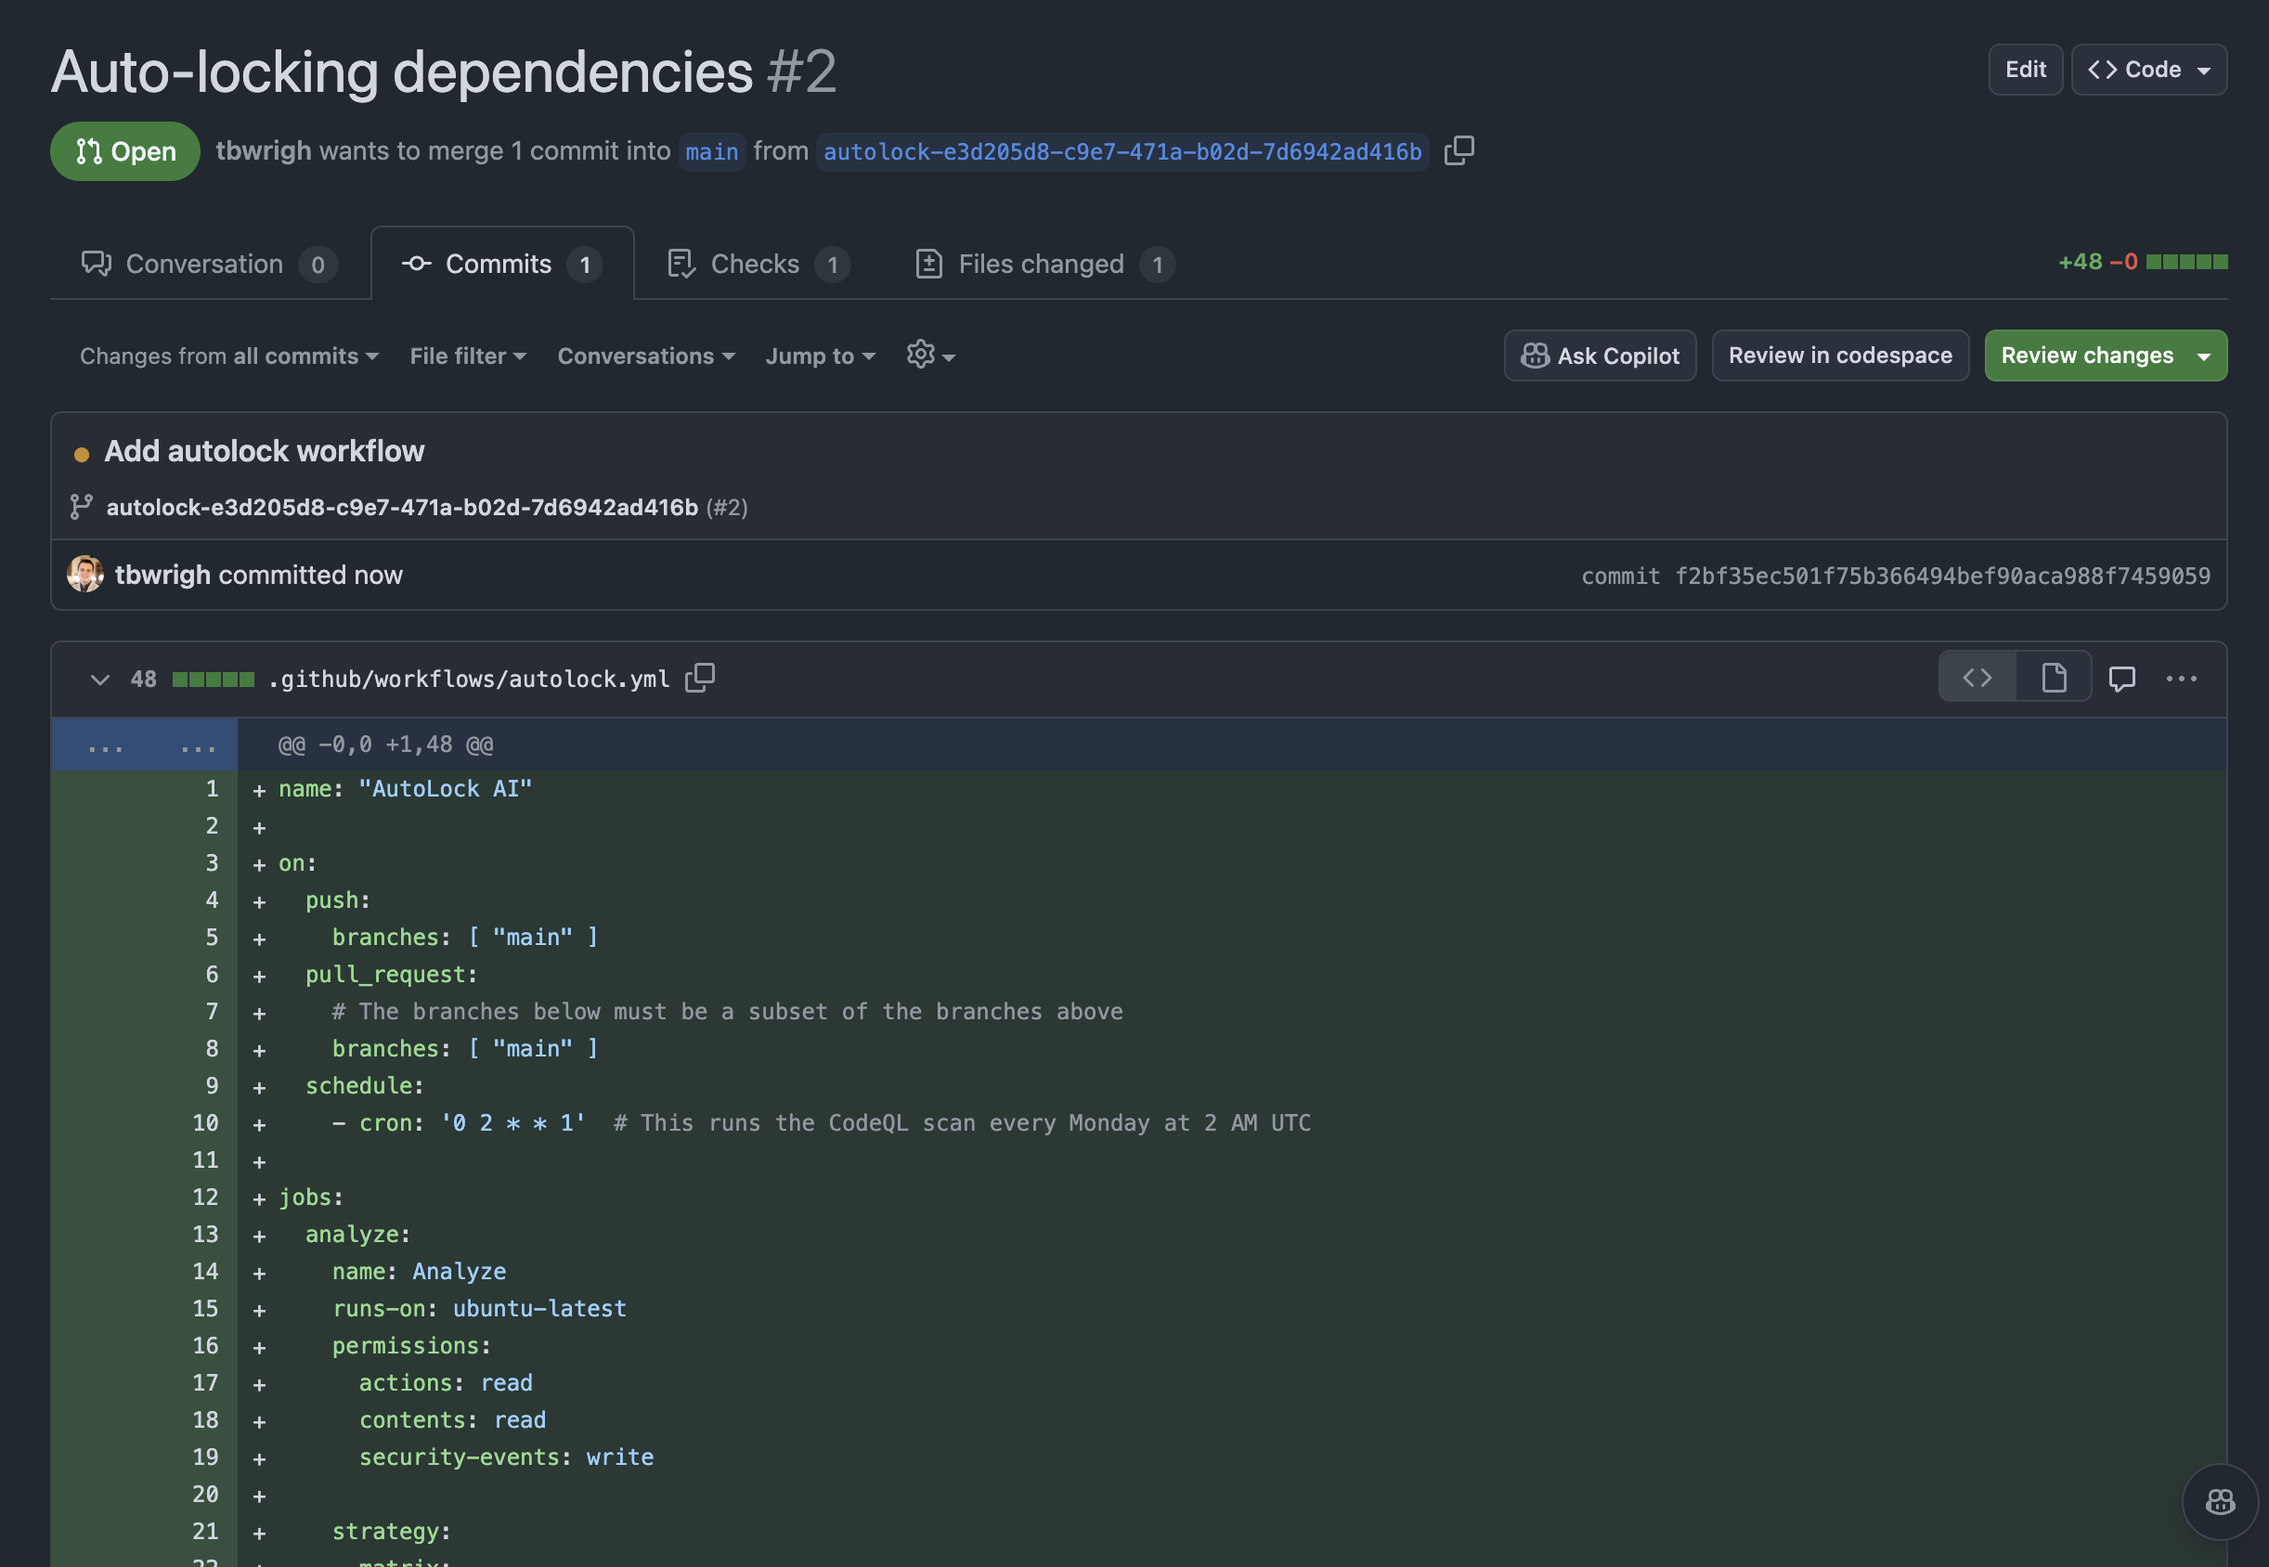This screenshot has width=2269, height=1567.
Task: Open Changes from all commits dropdown
Action: pyautogui.click(x=228, y=356)
